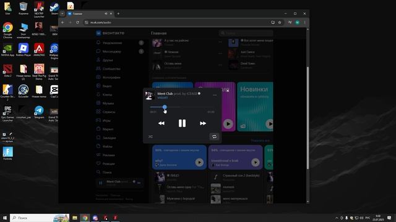Play 'Страшный сон 2' track

click(215, 177)
